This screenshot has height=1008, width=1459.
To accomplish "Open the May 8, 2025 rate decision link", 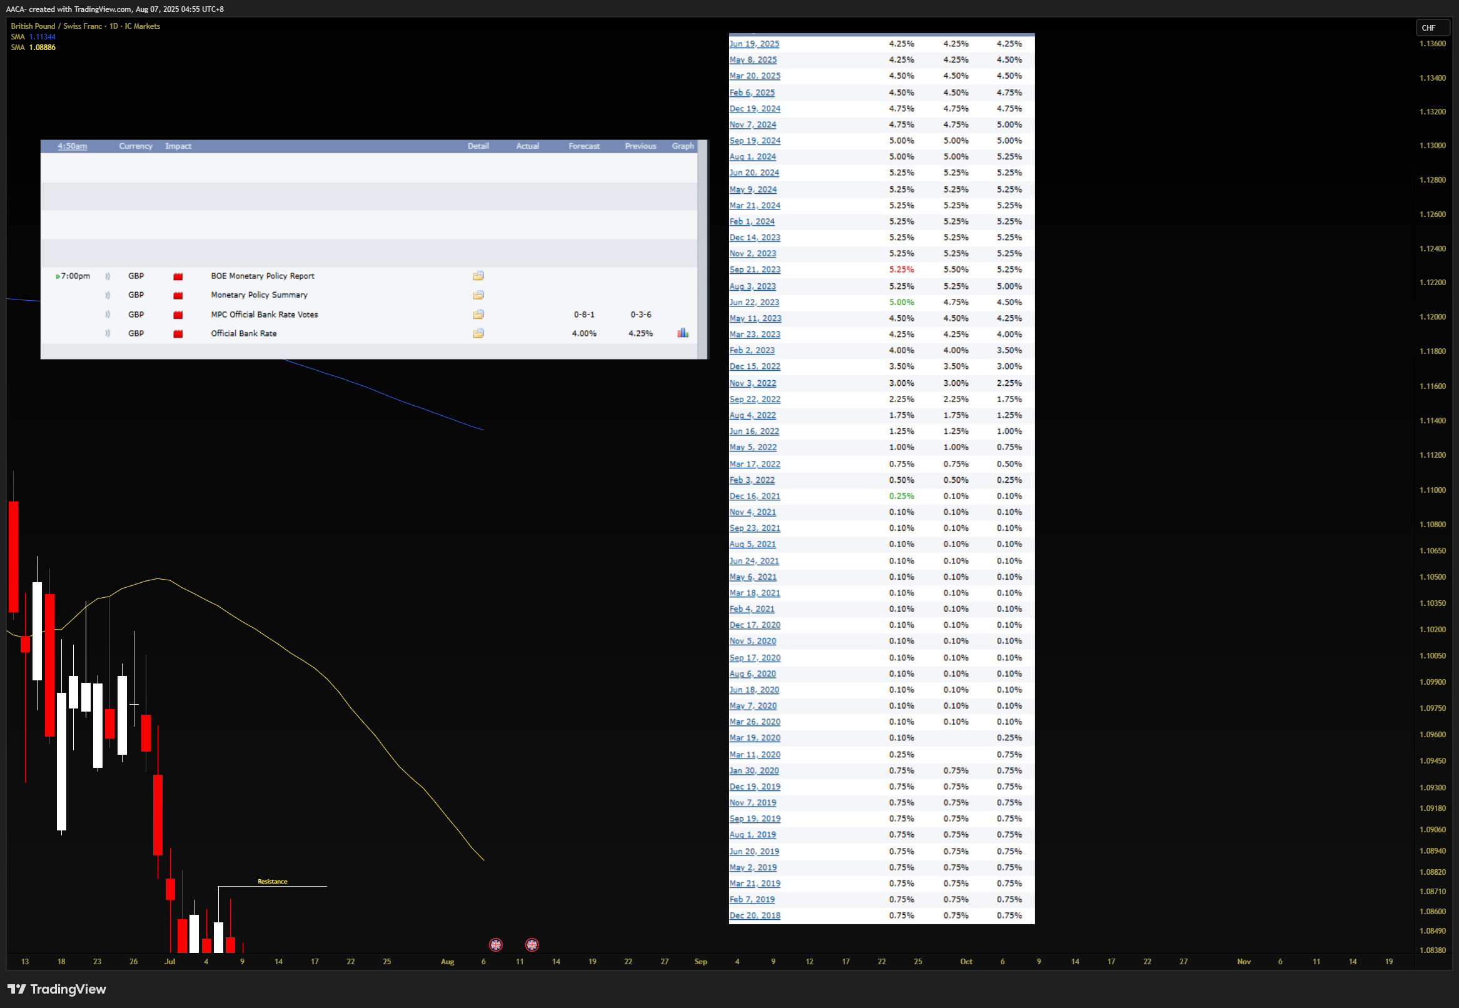I will tap(753, 60).
